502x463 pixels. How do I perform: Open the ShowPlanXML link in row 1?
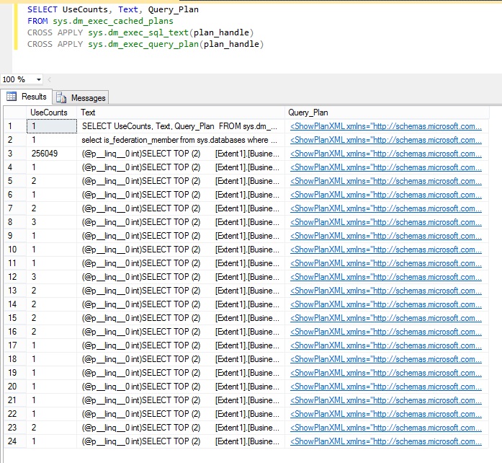click(385, 126)
